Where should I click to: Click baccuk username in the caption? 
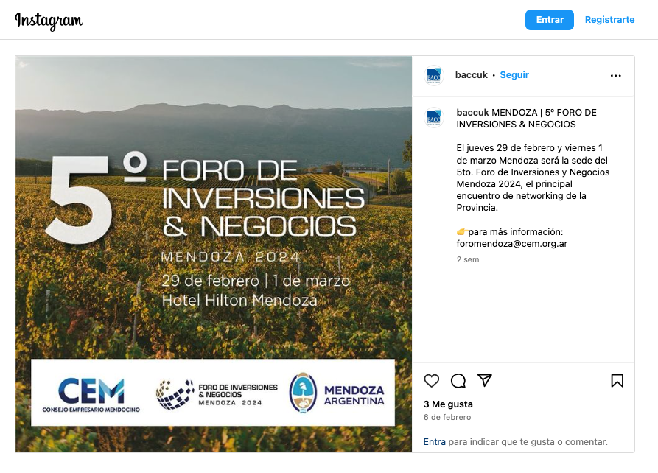coord(472,113)
